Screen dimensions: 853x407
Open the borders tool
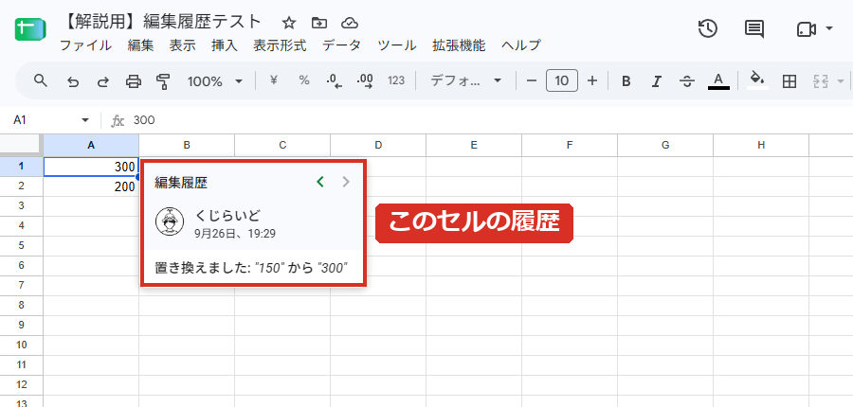[789, 81]
